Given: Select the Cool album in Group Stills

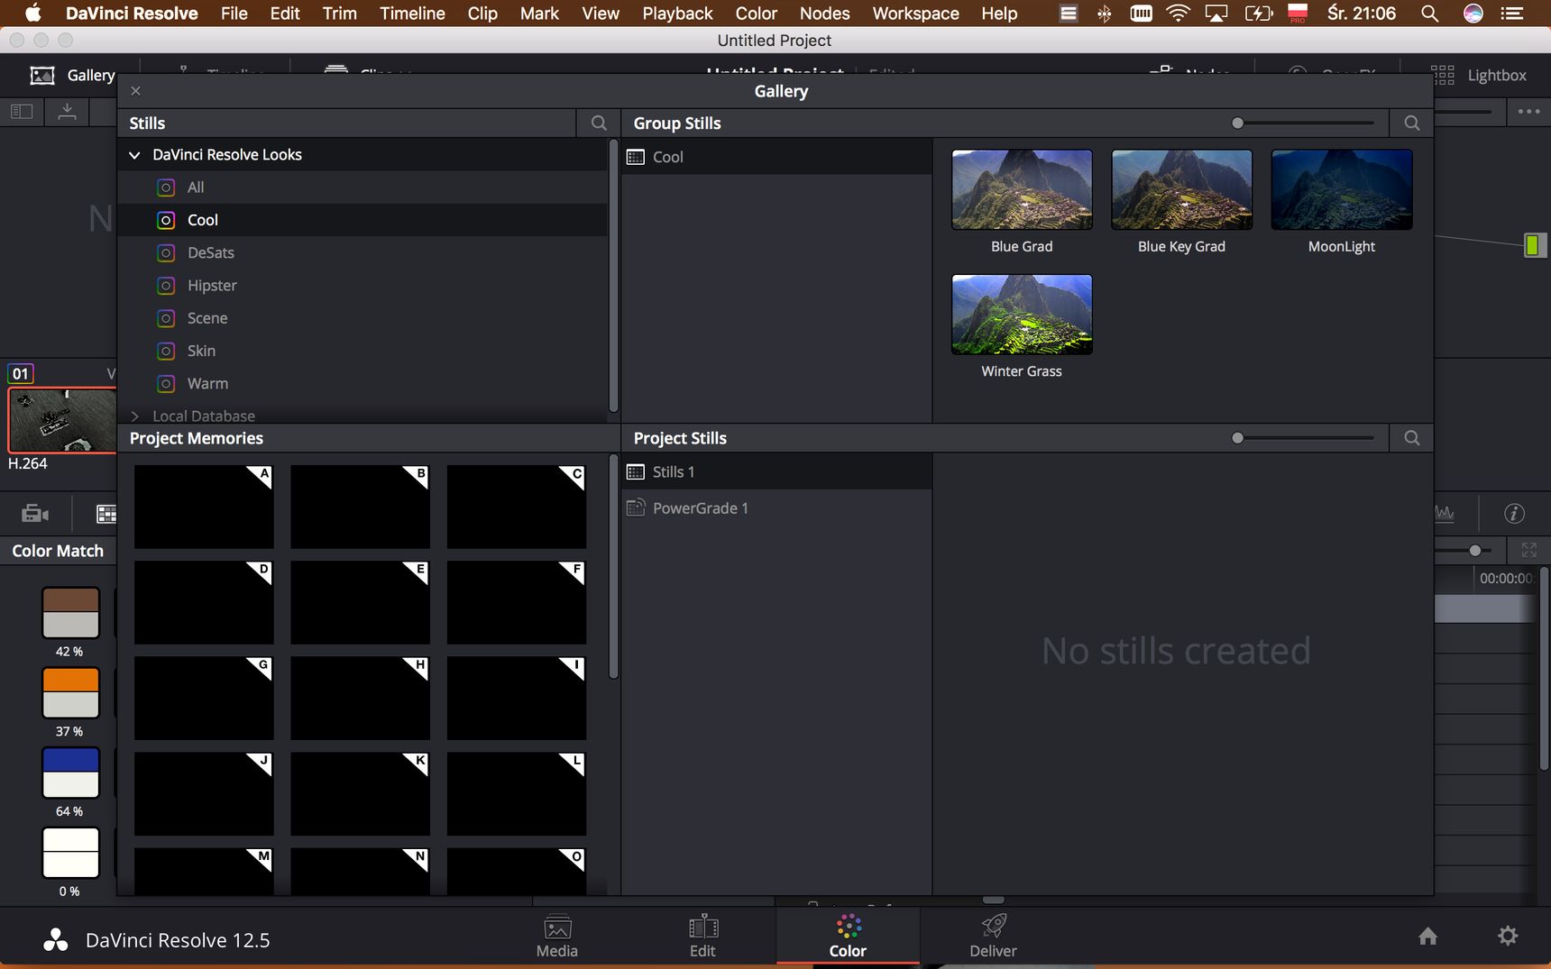Looking at the screenshot, I should click(x=776, y=157).
